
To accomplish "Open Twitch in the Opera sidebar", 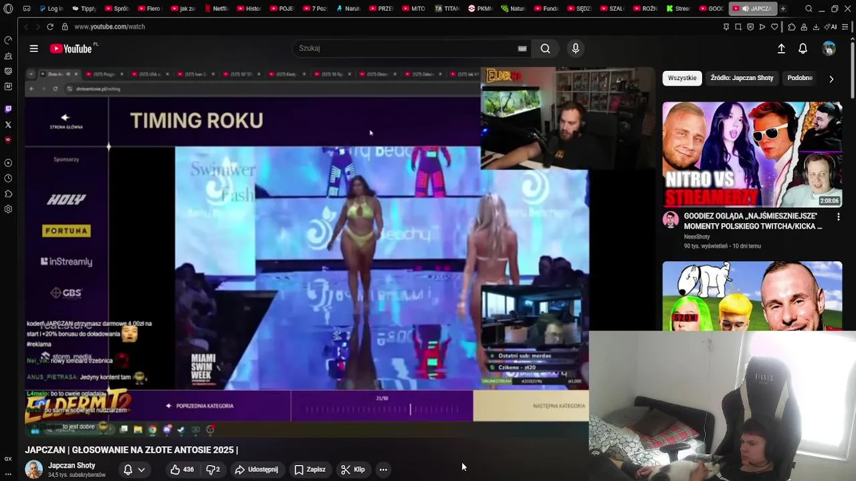I will (8, 109).
